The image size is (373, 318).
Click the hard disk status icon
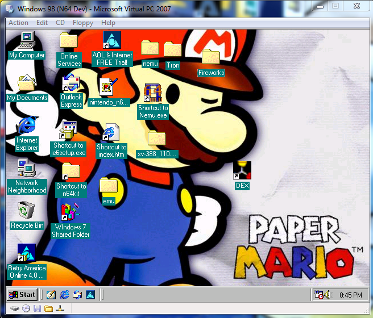15,309
